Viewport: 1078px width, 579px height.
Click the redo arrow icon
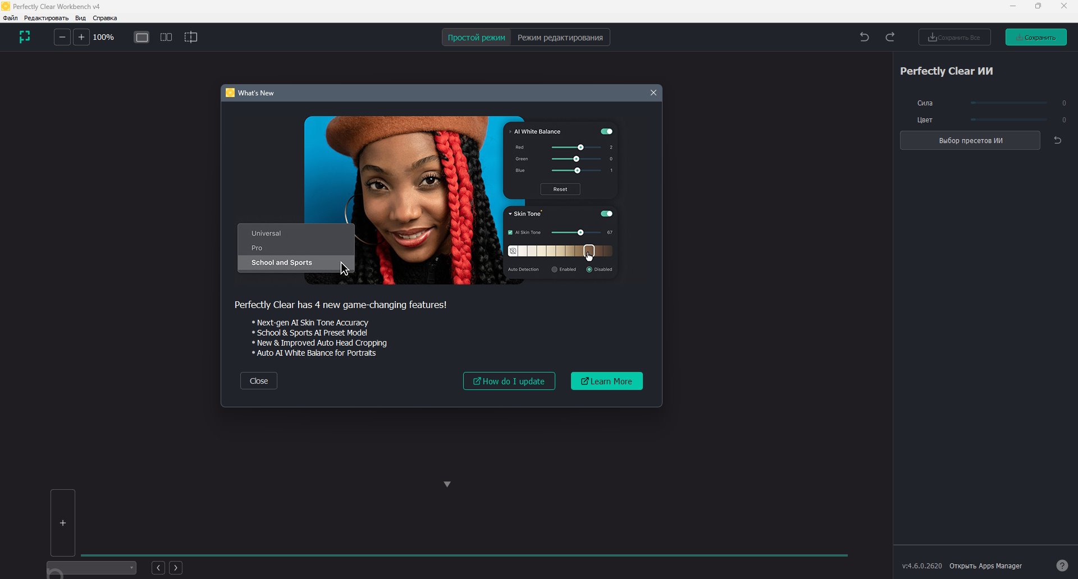(890, 37)
